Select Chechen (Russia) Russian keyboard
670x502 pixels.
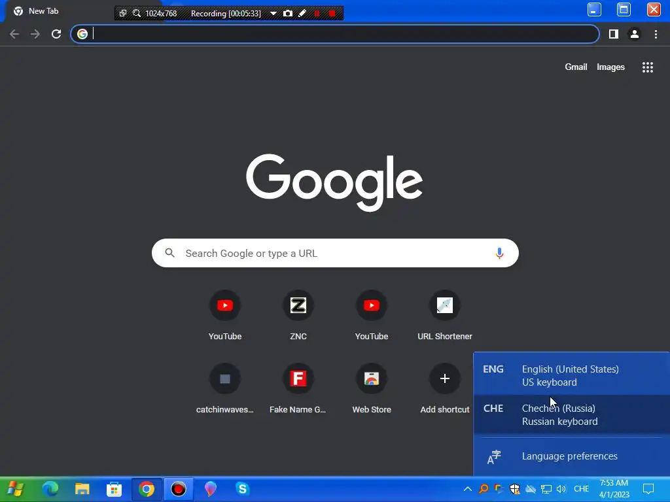(x=571, y=414)
